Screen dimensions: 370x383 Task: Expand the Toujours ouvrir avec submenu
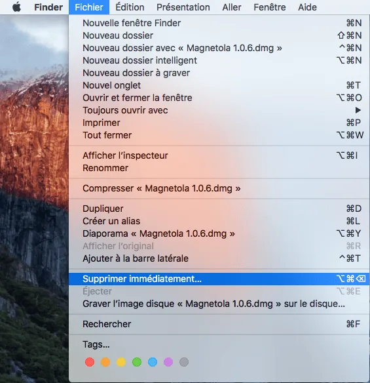(219, 110)
